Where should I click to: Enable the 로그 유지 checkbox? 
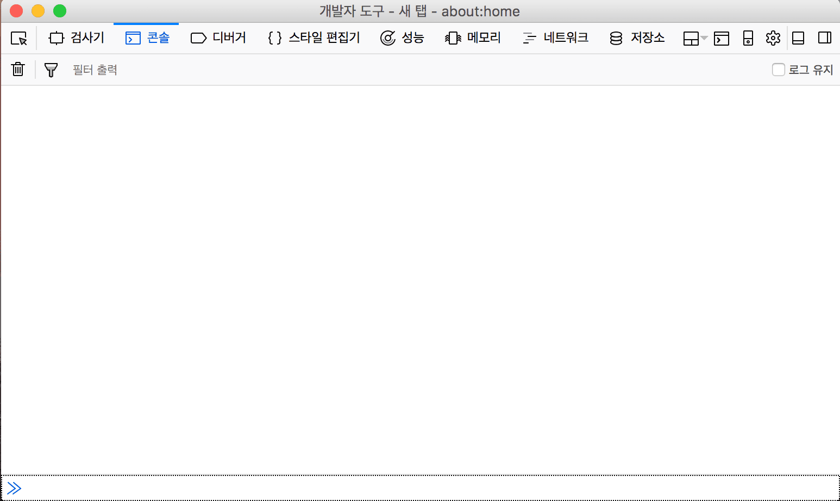point(778,70)
